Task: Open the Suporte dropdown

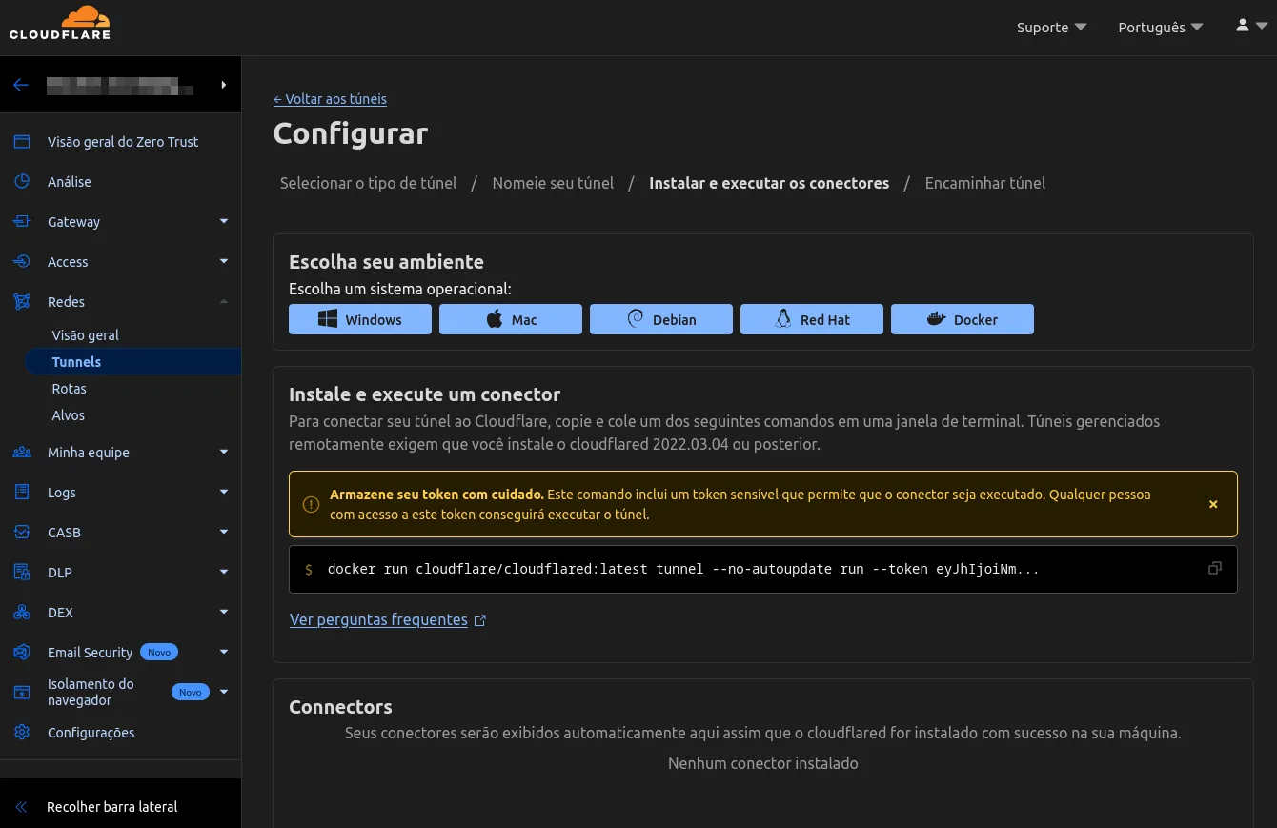Action: coord(1052,27)
